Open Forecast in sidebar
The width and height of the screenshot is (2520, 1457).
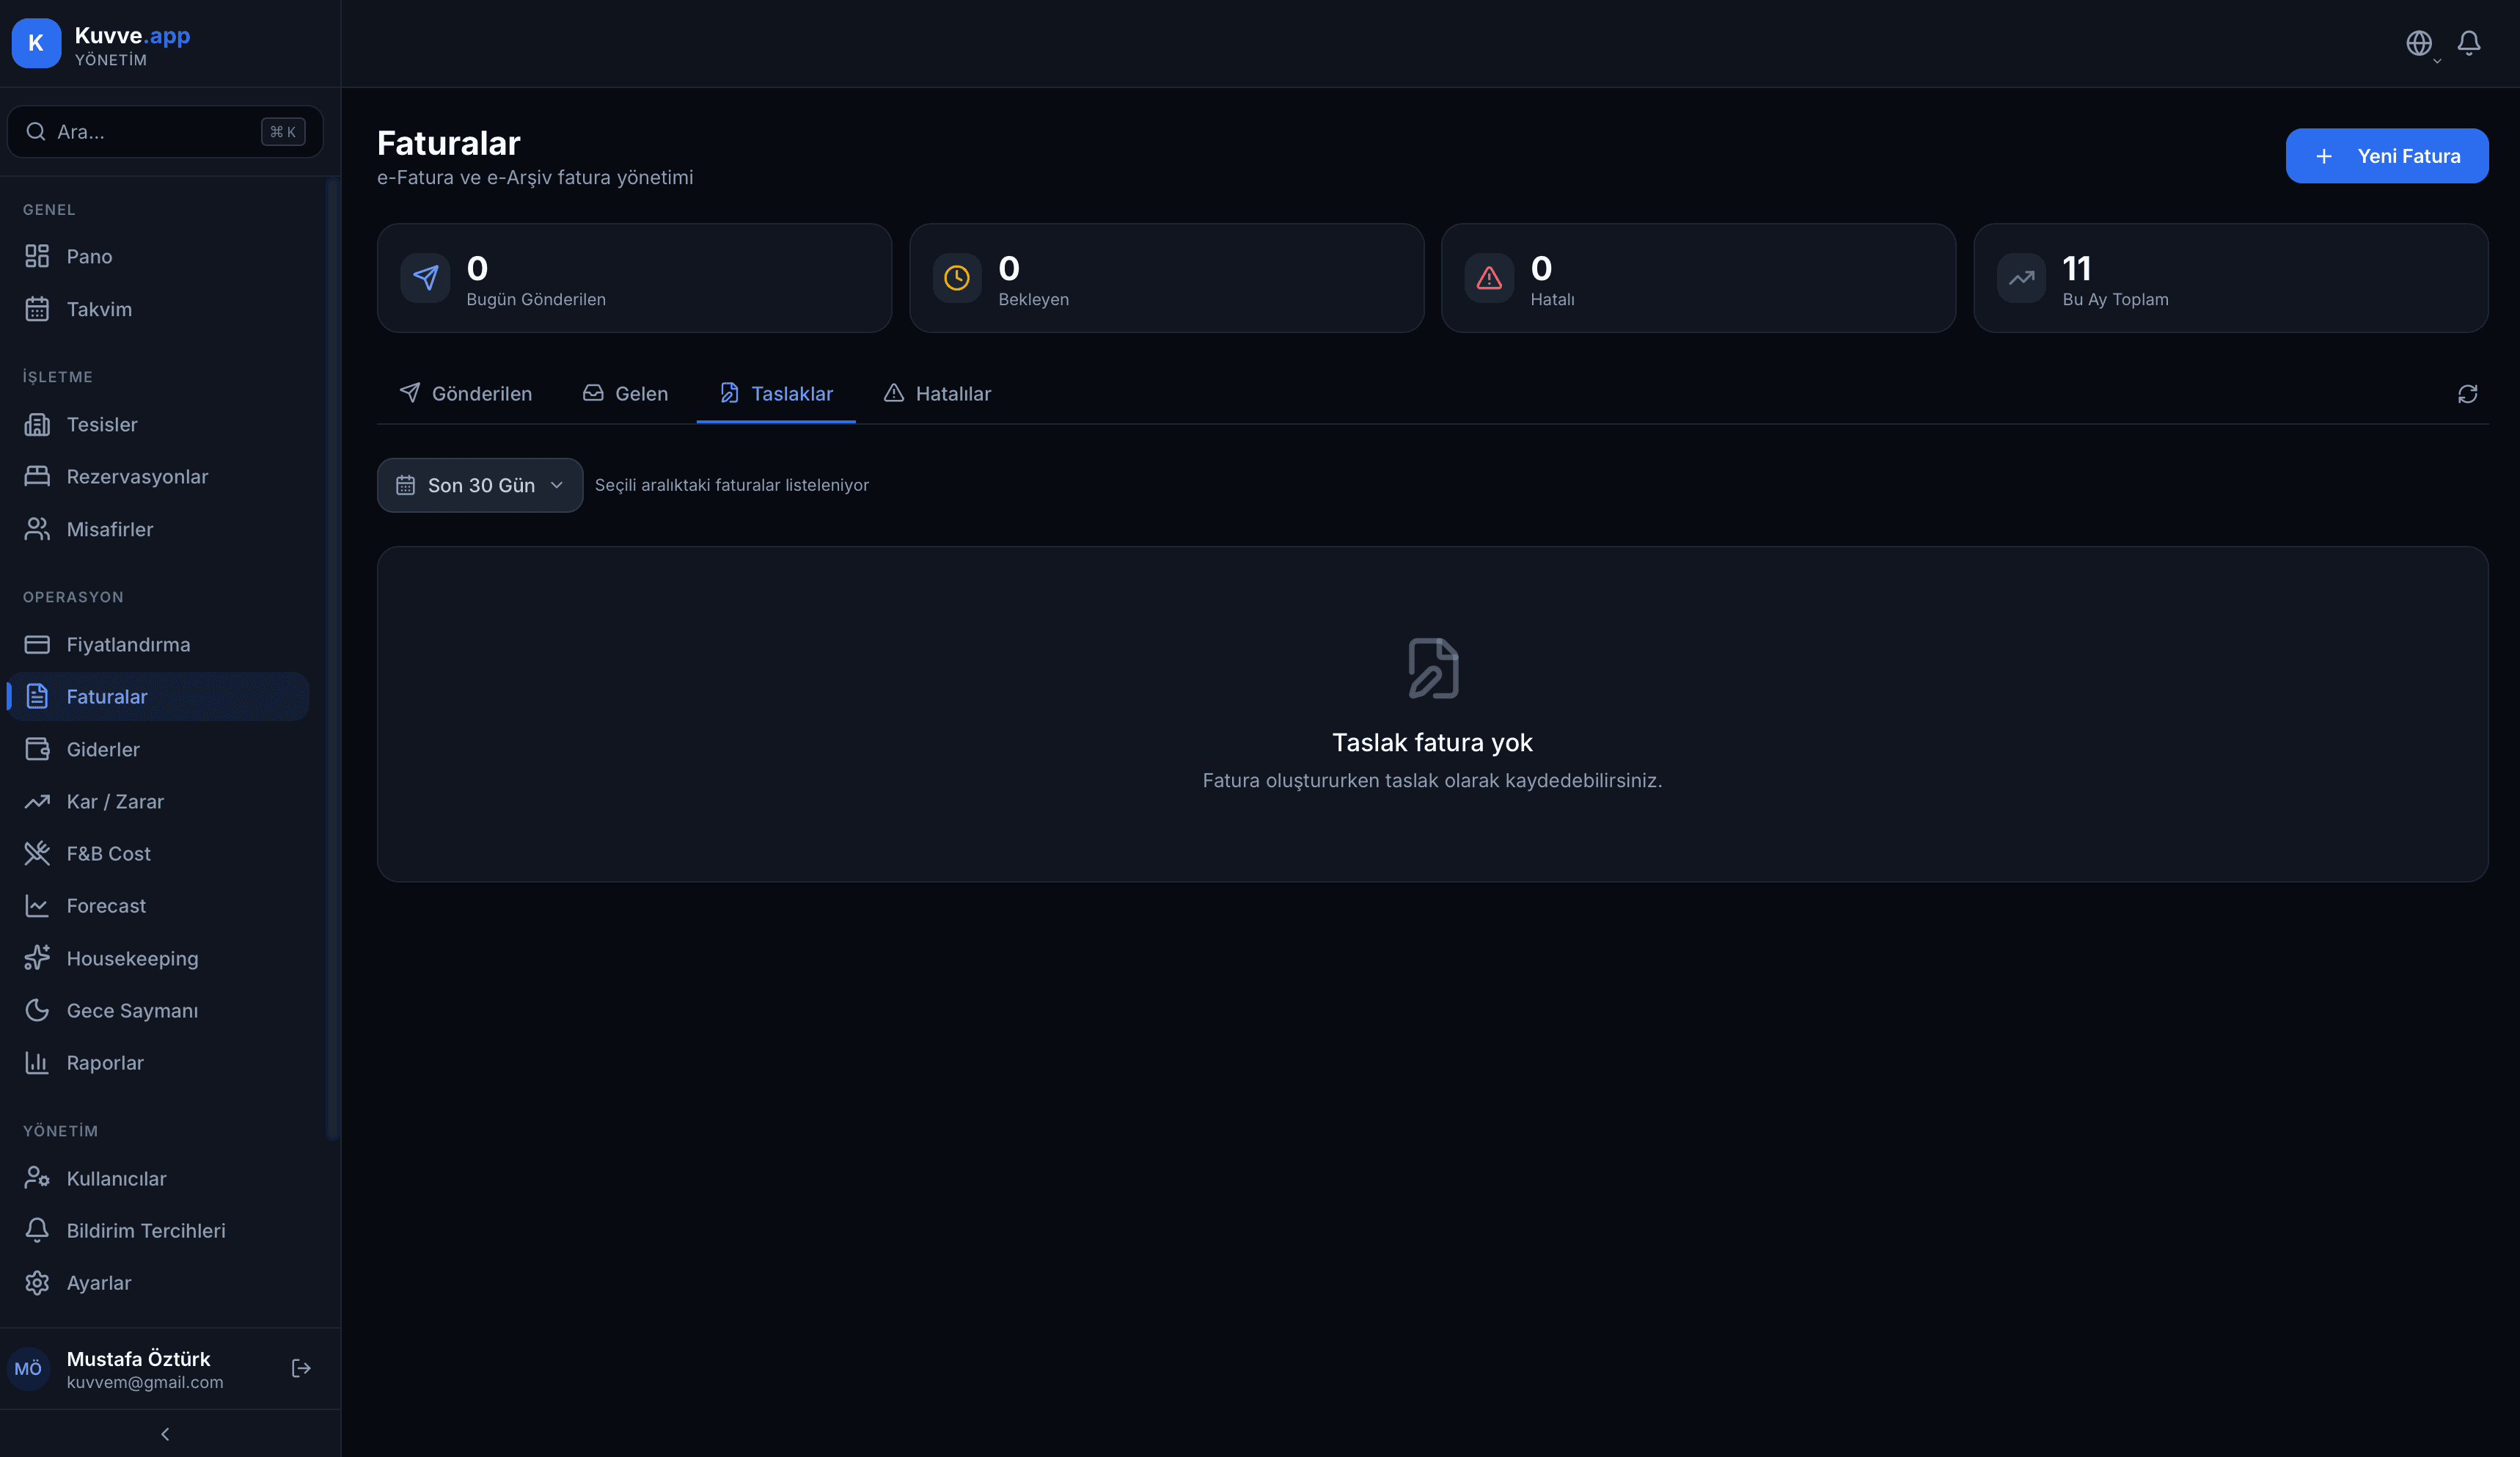pos(158,905)
